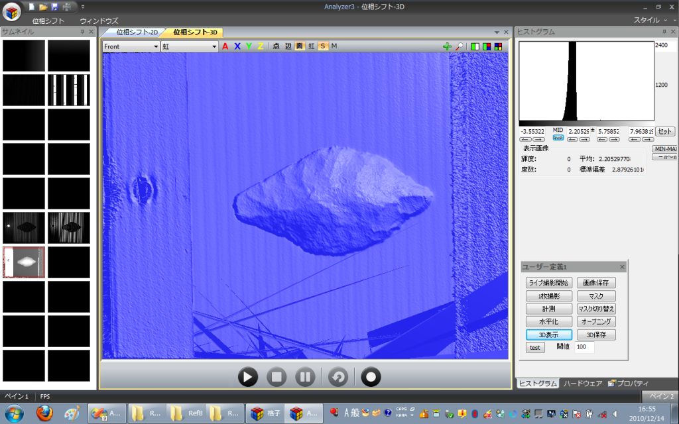Select the blue X axis view
Viewport: 679px width, 424px height.
coord(237,46)
